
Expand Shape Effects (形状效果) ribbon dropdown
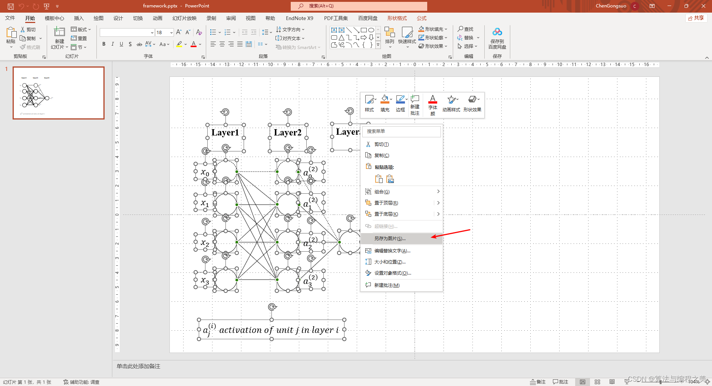[x=446, y=46]
